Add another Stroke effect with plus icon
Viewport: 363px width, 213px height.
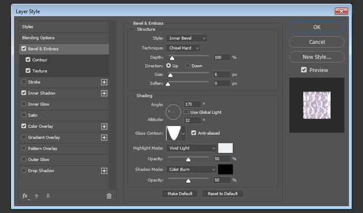coord(104,82)
